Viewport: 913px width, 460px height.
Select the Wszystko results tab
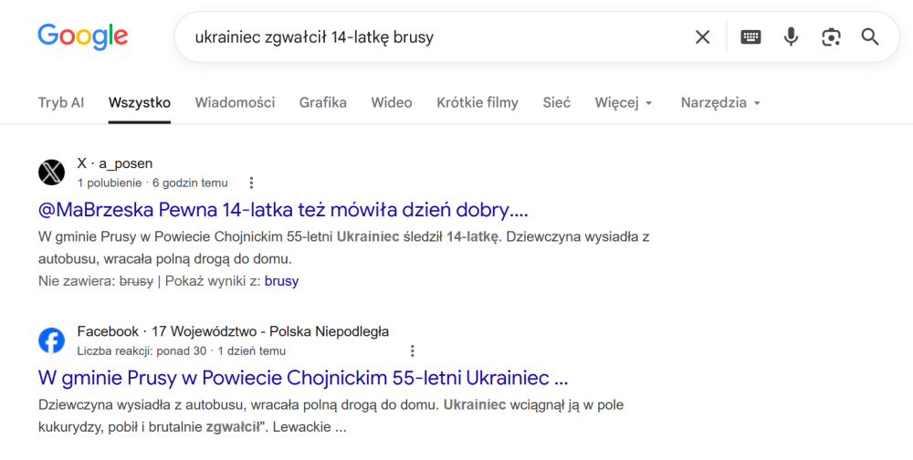(139, 102)
